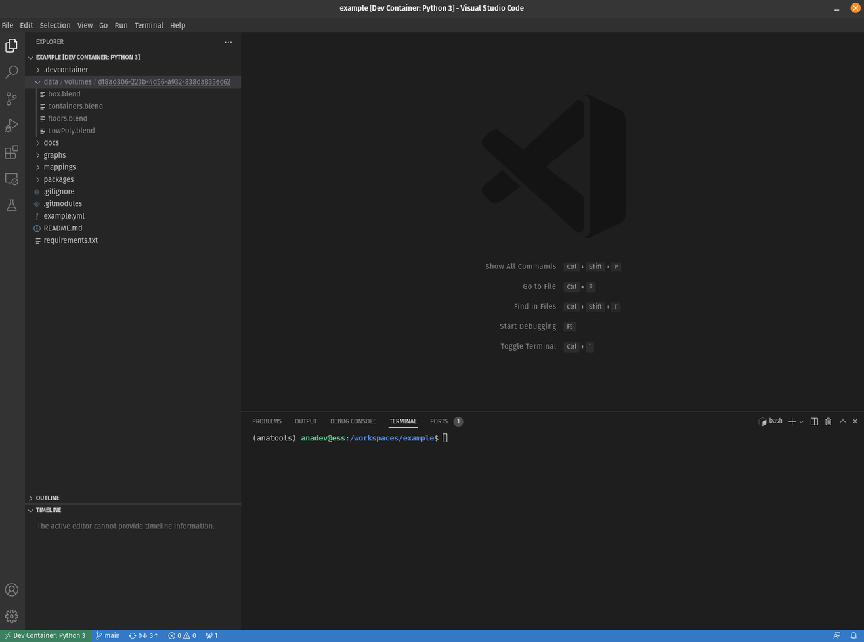
Task: Click the main branch status item
Action: coord(108,635)
